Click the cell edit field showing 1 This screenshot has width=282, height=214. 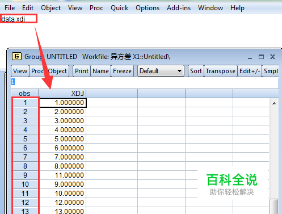coord(145,82)
